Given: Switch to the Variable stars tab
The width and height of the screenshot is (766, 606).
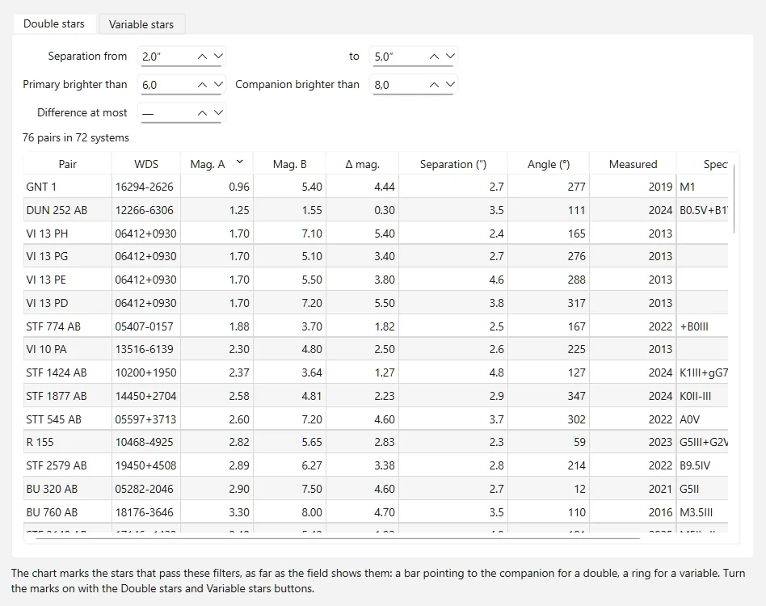Looking at the screenshot, I should click(x=141, y=24).
